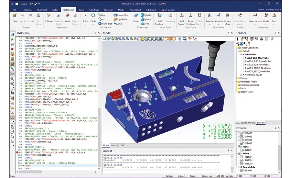291x178 pixels.
Task: Open the Configuration dropdown at top right
Action: click(273, 10)
